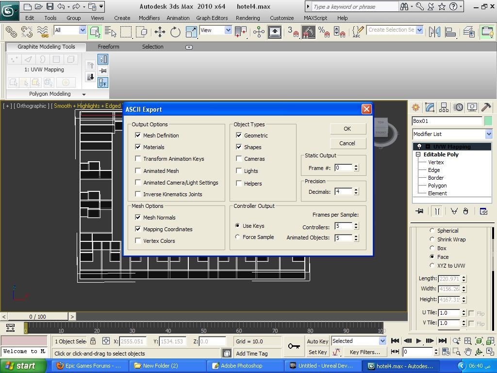Increase the Decimals precision spinner
Image resolution: width=497 pixels, height=373 pixels.
(356, 190)
